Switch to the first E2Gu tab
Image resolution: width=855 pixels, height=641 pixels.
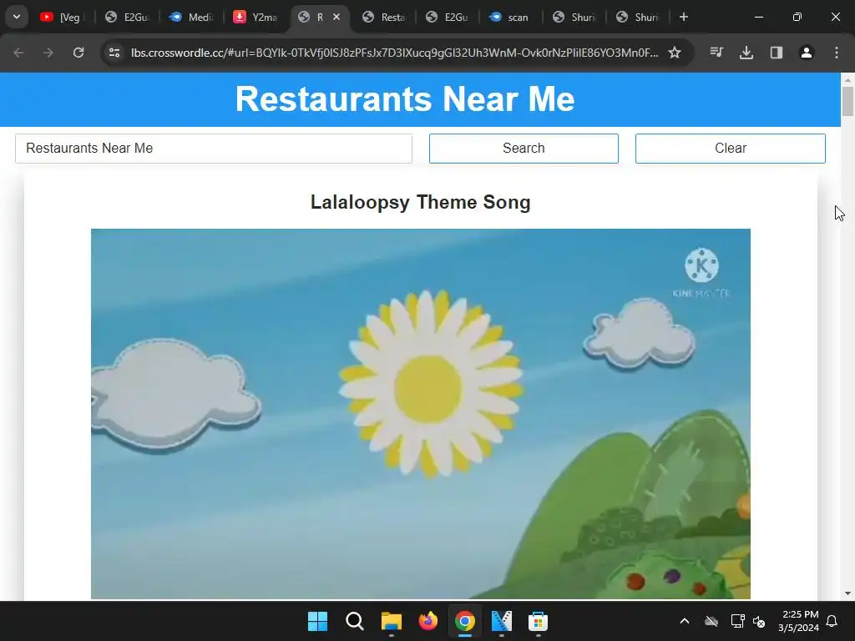127,17
